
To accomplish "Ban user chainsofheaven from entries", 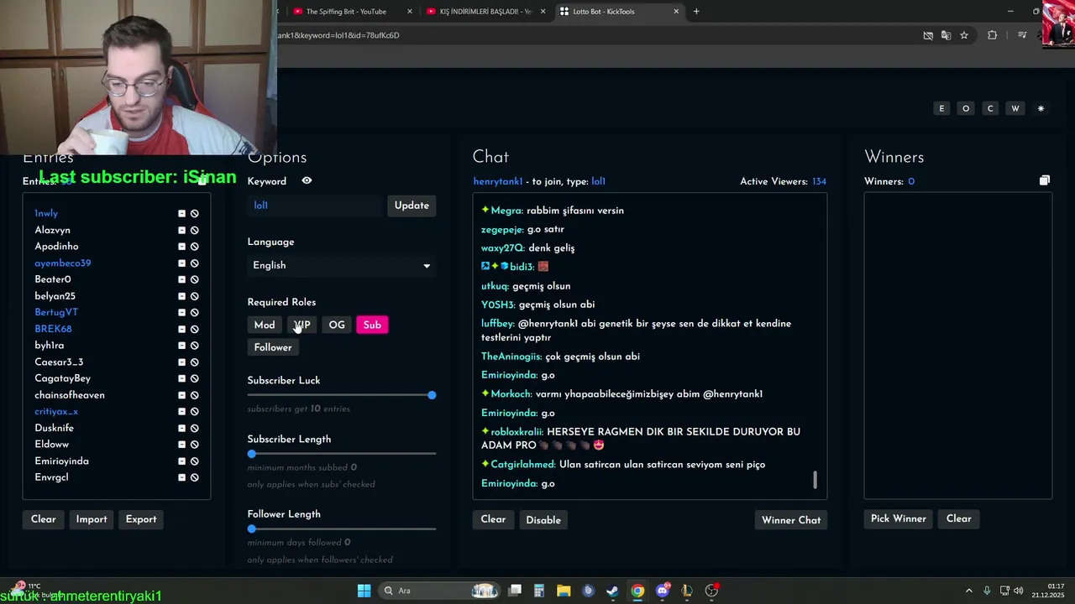I will 194,395.
